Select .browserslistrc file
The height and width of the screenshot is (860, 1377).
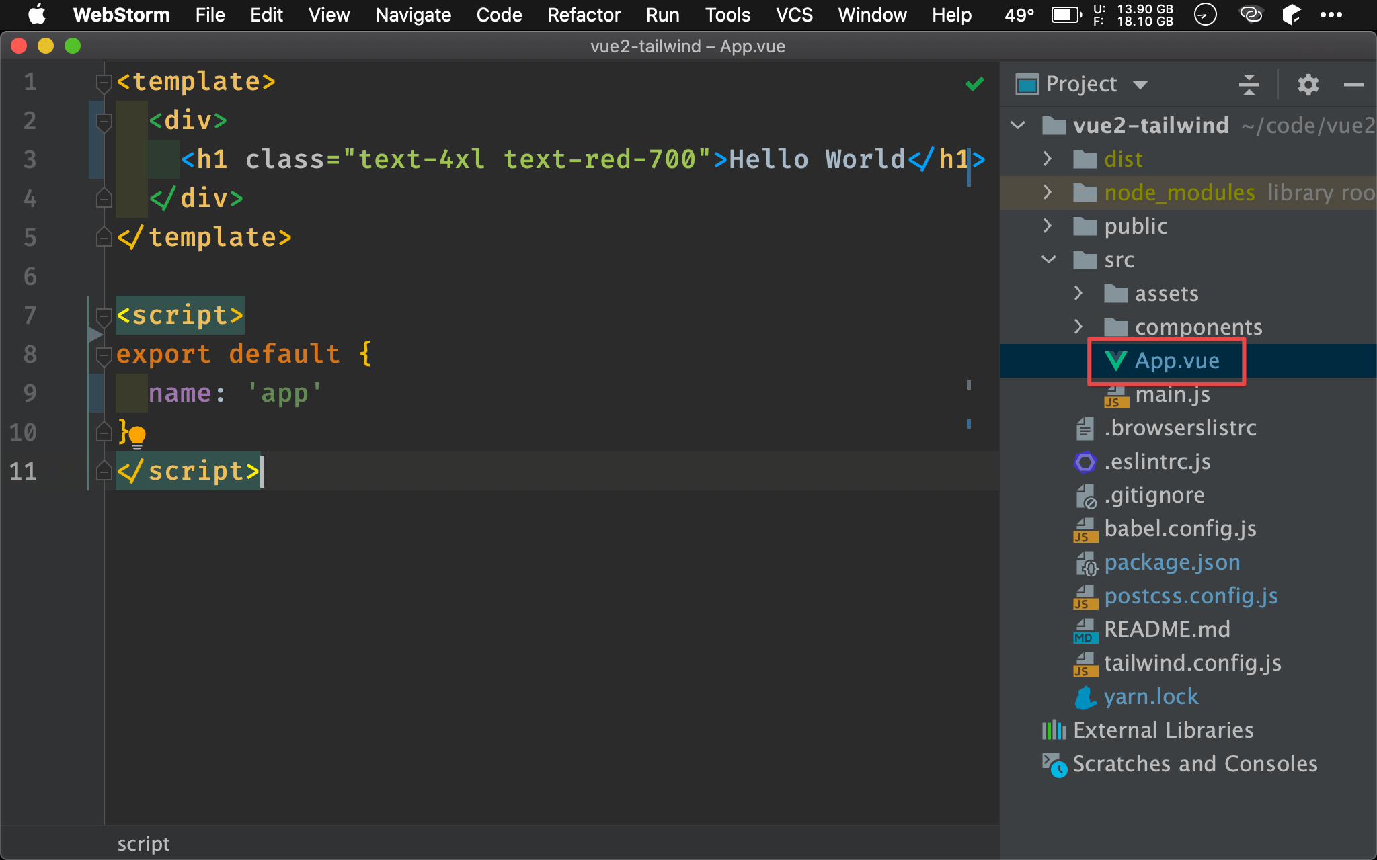coord(1180,428)
